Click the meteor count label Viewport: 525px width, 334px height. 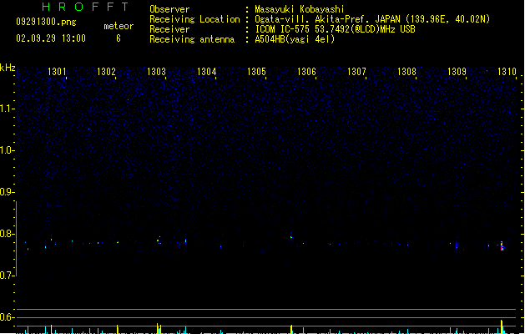(x=119, y=26)
